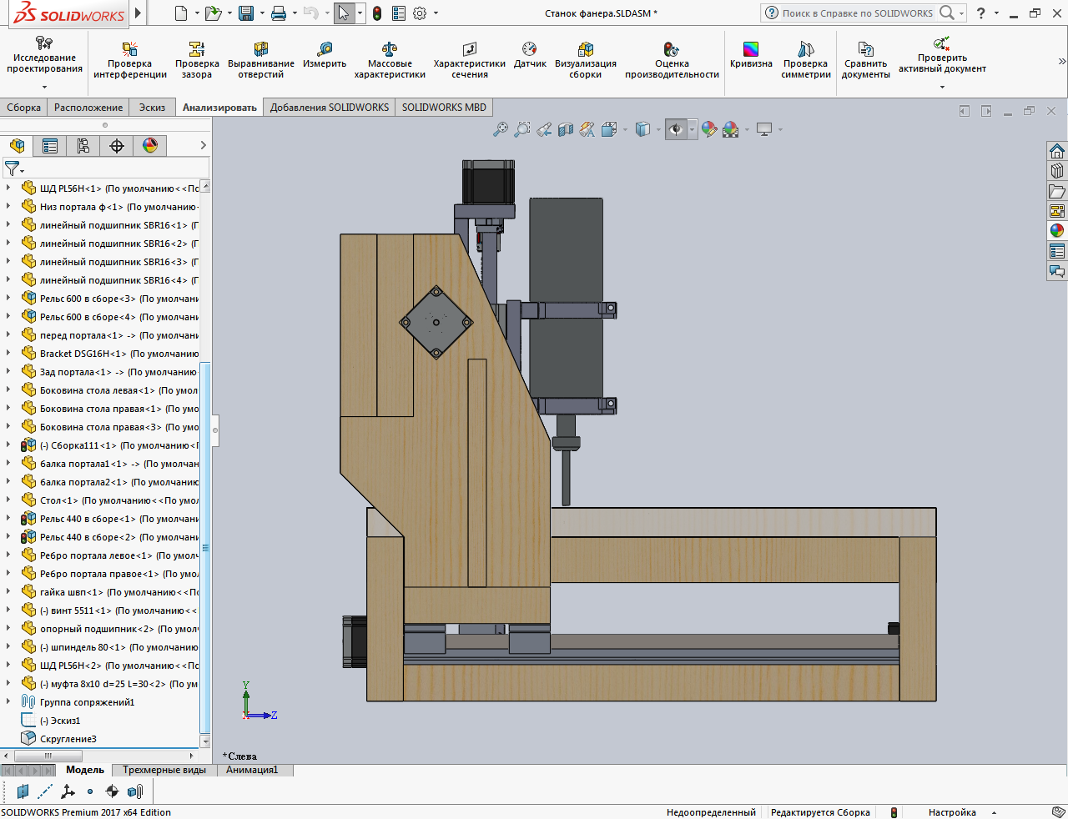Select the Section View icon in view toolbar

566,129
